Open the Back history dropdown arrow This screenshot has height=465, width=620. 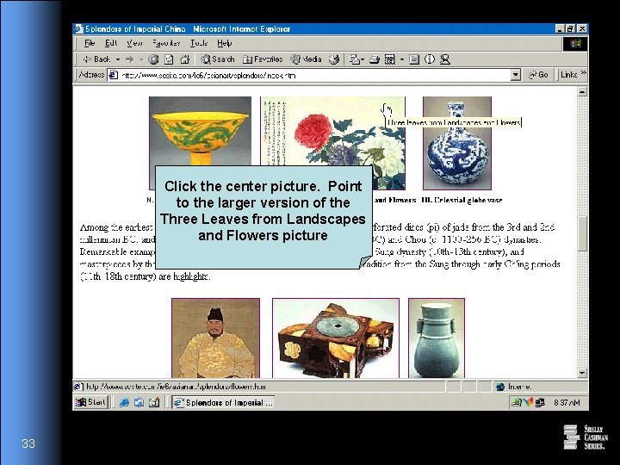[117, 59]
